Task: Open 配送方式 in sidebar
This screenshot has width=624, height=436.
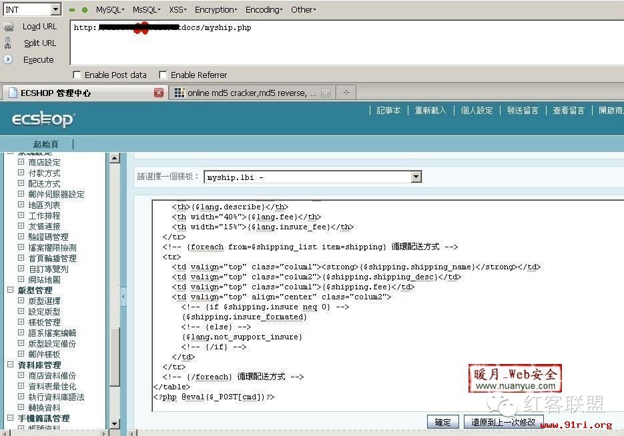Action: [44, 183]
